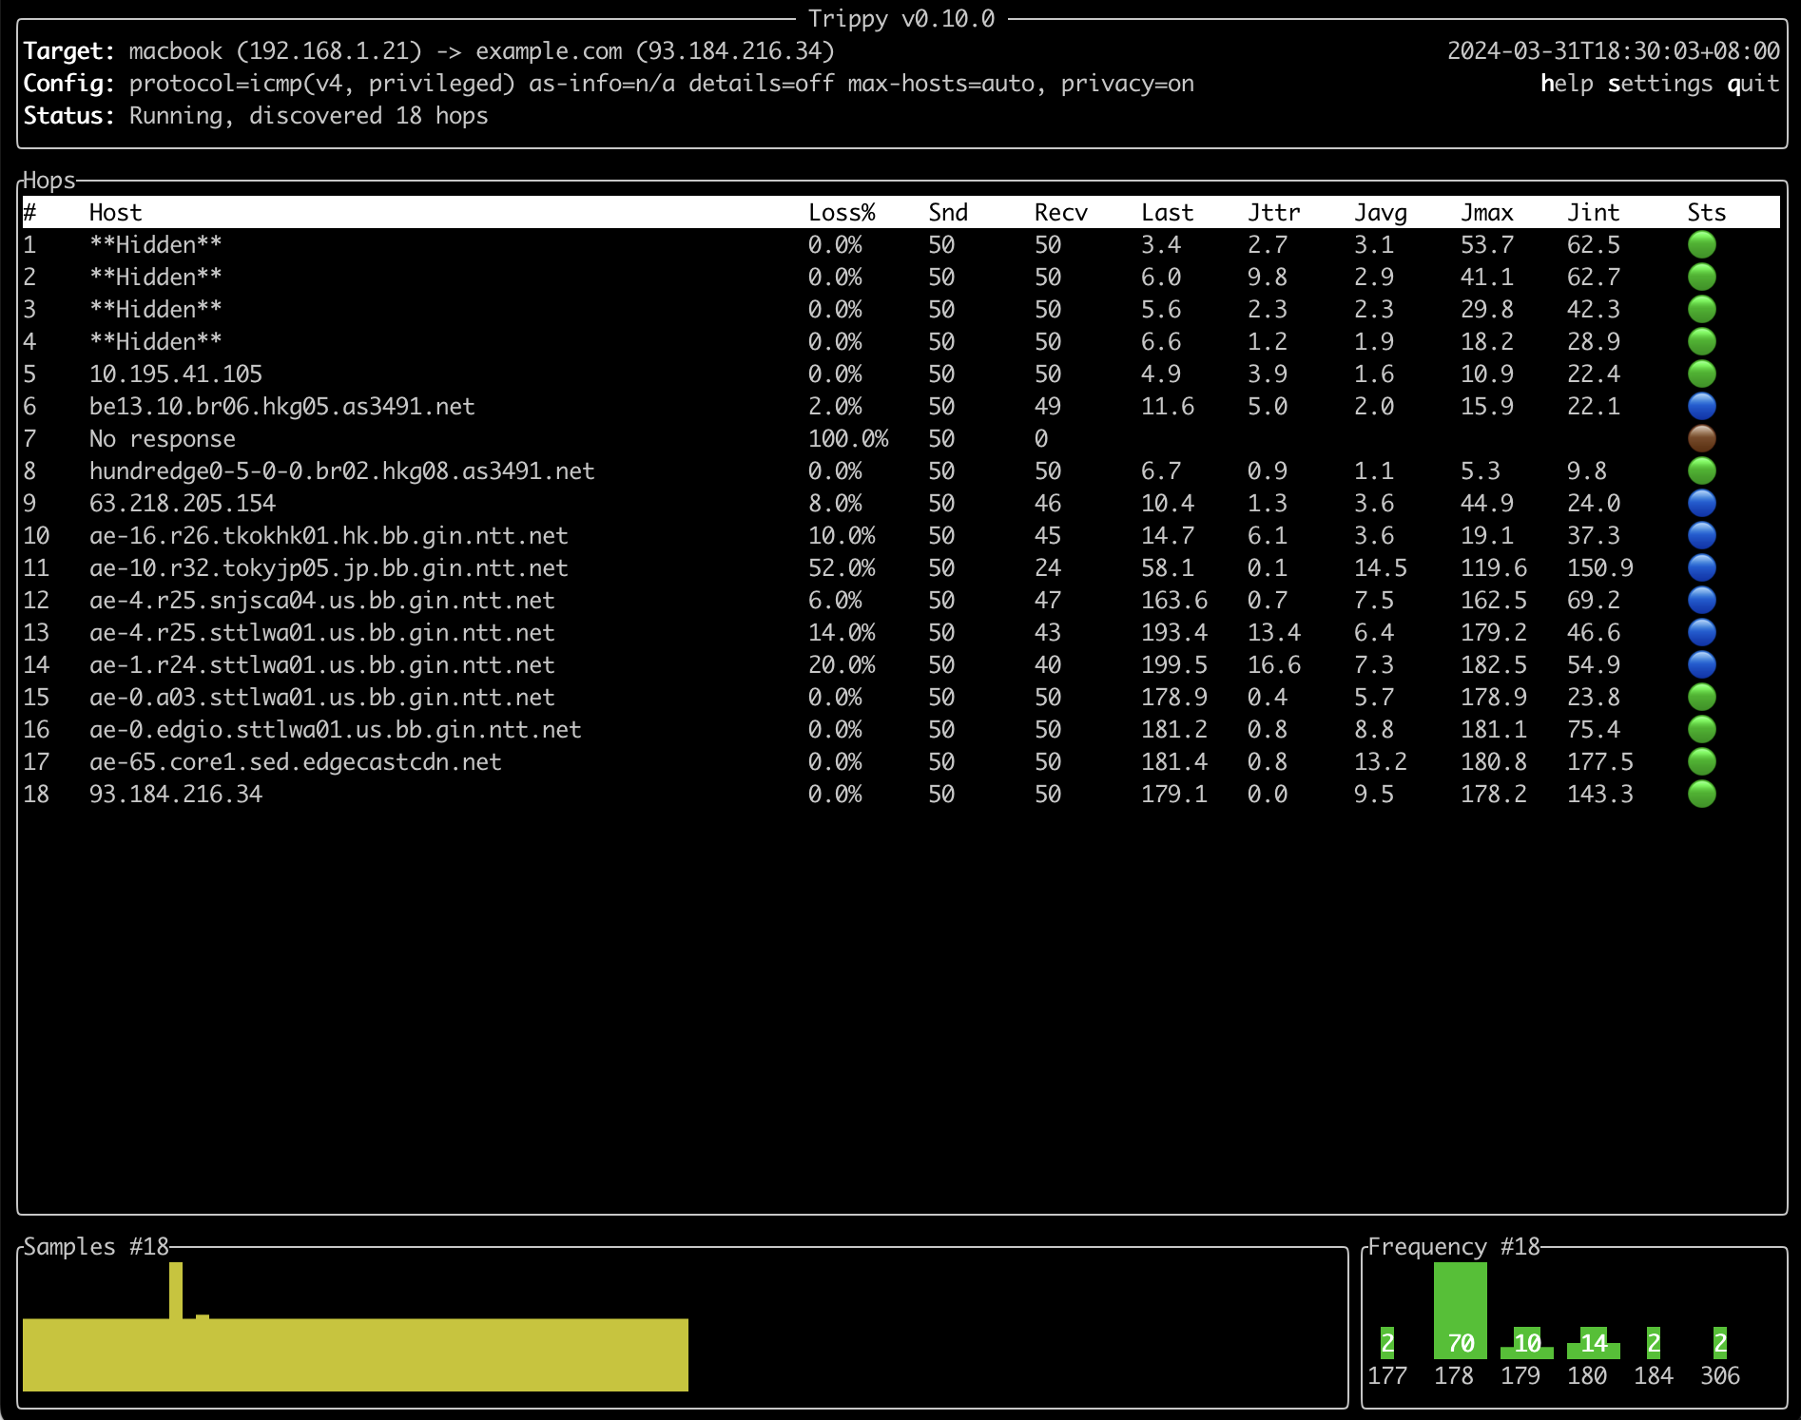Click the Jmax column header

[1486, 213]
